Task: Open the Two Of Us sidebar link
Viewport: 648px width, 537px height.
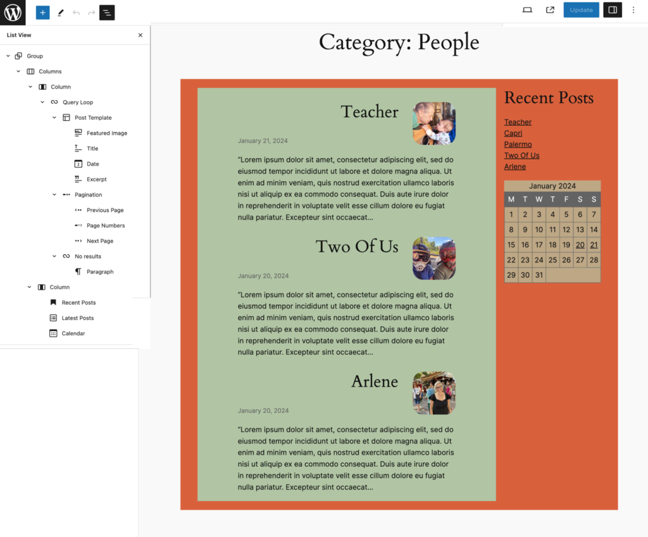Action: pos(521,156)
